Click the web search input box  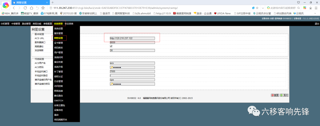click(x=283, y=8)
